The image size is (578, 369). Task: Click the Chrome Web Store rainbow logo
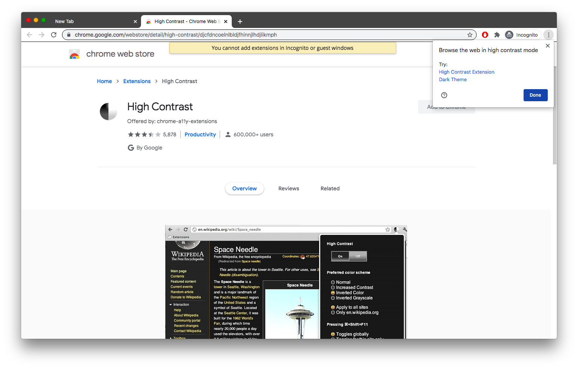[x=74, y=54]
